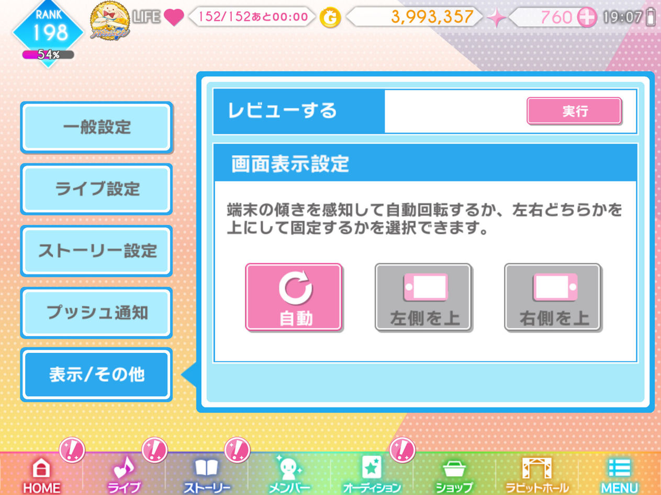Open ラビットホール gate icon
Viewport: 661px width, 495px height.
pos(537,468)
